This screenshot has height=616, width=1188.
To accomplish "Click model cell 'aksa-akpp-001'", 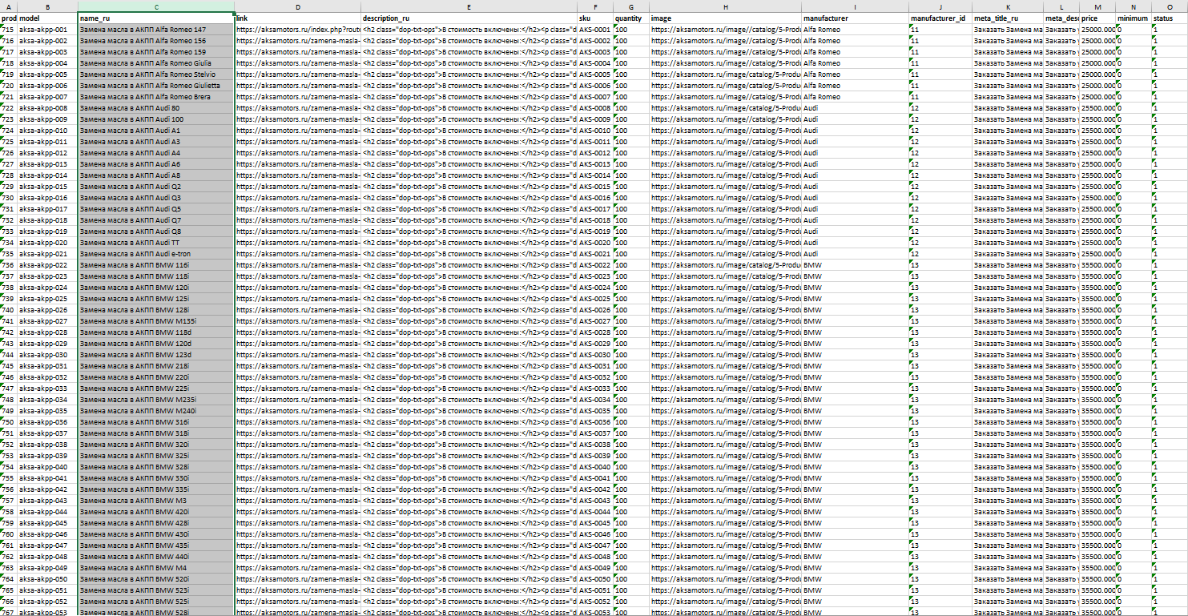I will coord(47,29).
